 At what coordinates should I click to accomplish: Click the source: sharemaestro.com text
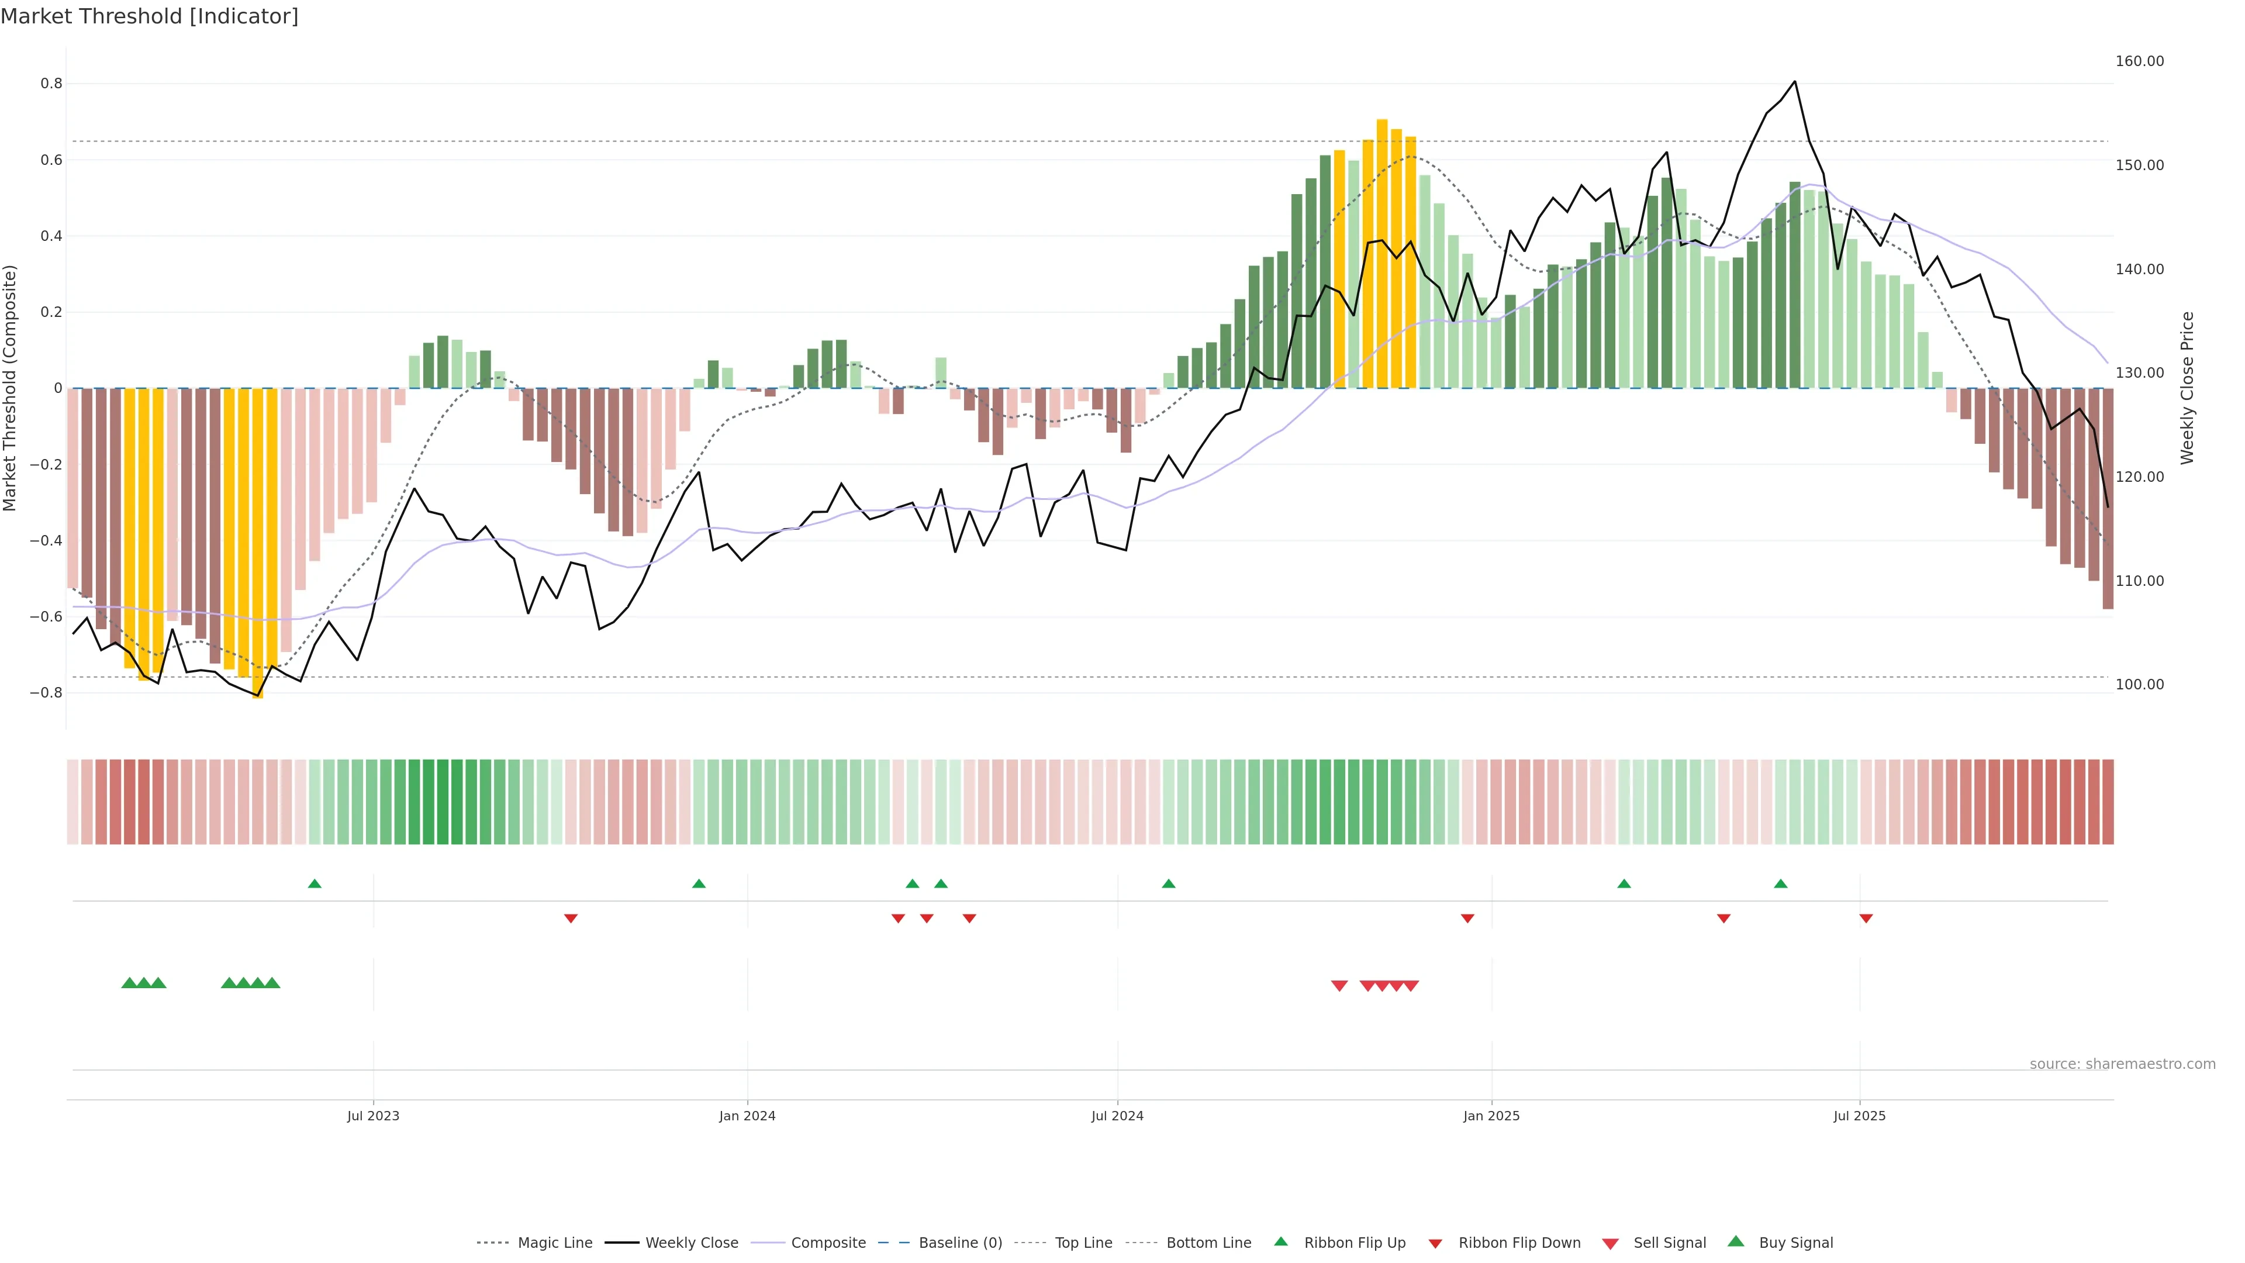[x=2122, y=1064]
